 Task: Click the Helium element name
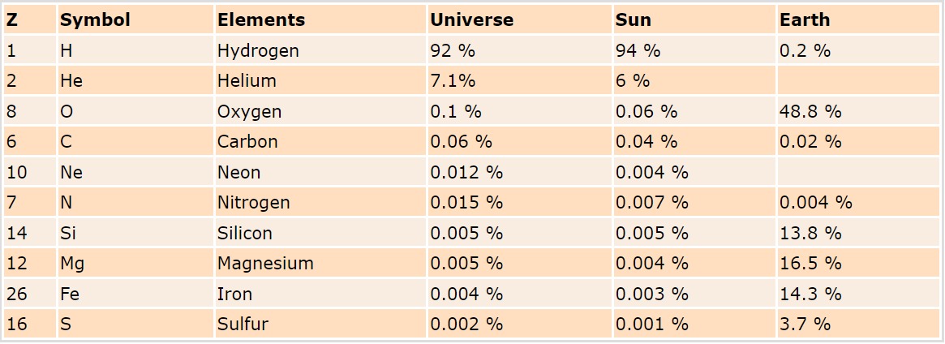(x=247, y=81)
